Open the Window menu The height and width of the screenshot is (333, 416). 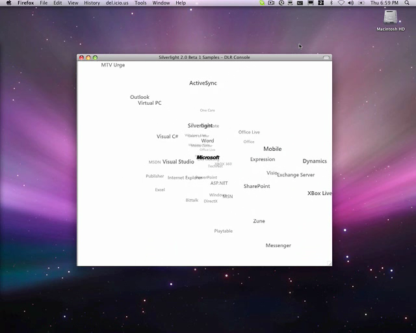tap(161, 3)
